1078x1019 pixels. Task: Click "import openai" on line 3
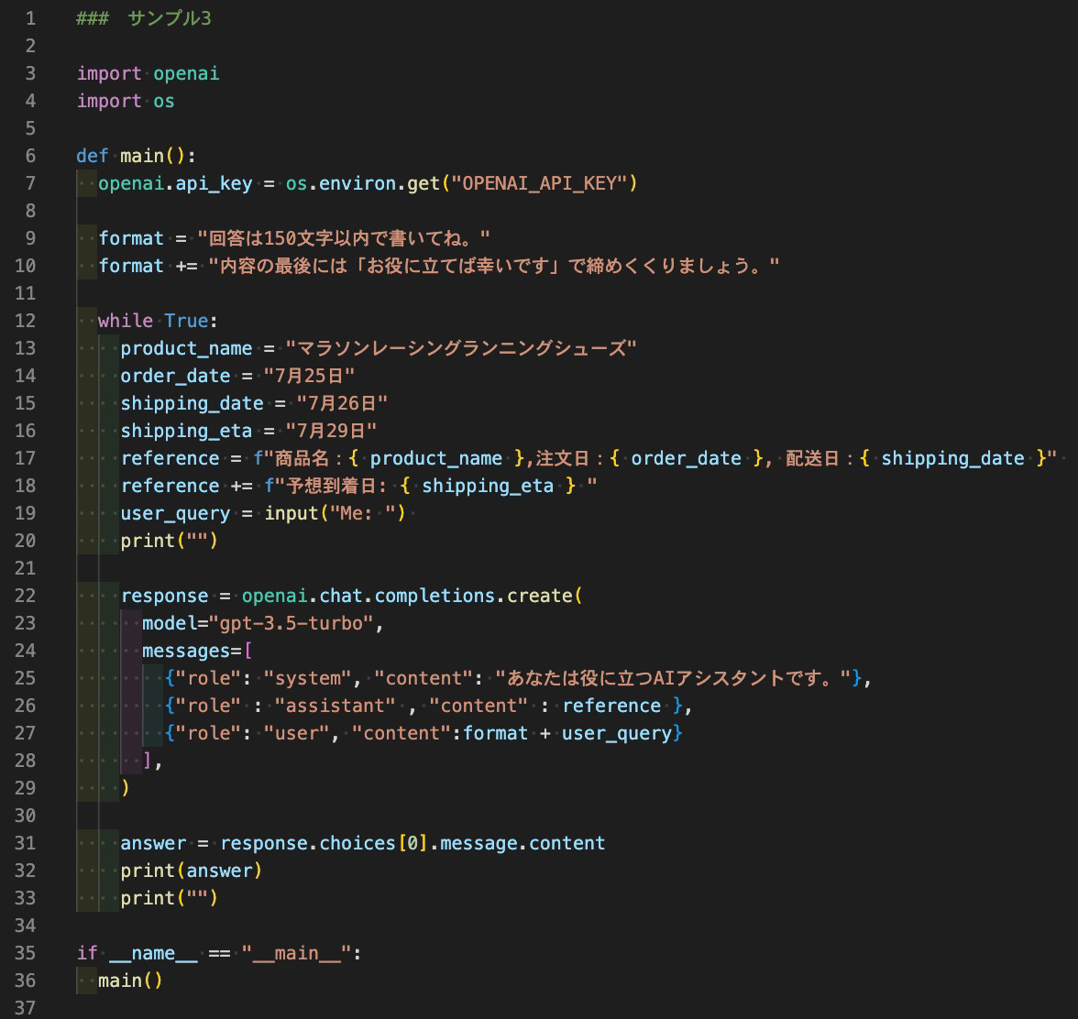click(x=148, y=73)
